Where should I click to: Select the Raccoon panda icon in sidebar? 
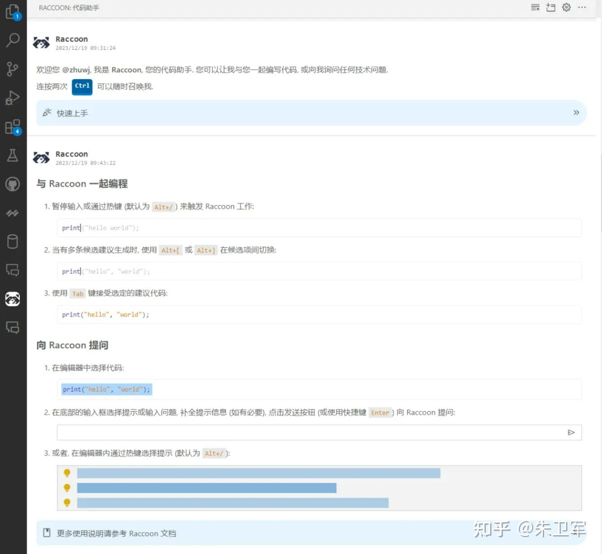(13, 299)
